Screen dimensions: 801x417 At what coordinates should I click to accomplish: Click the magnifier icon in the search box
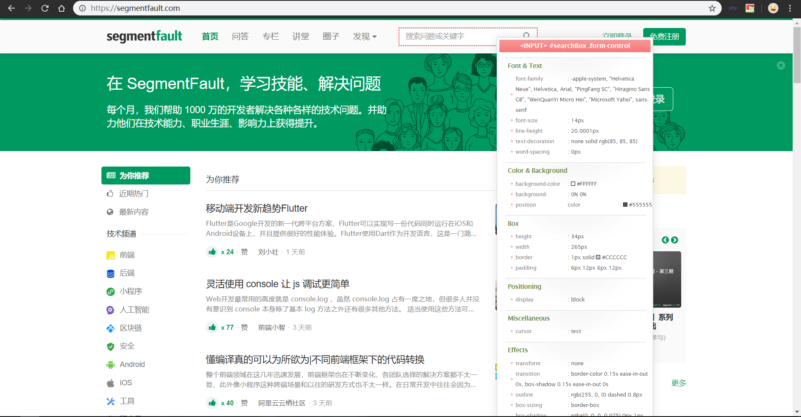526,36
